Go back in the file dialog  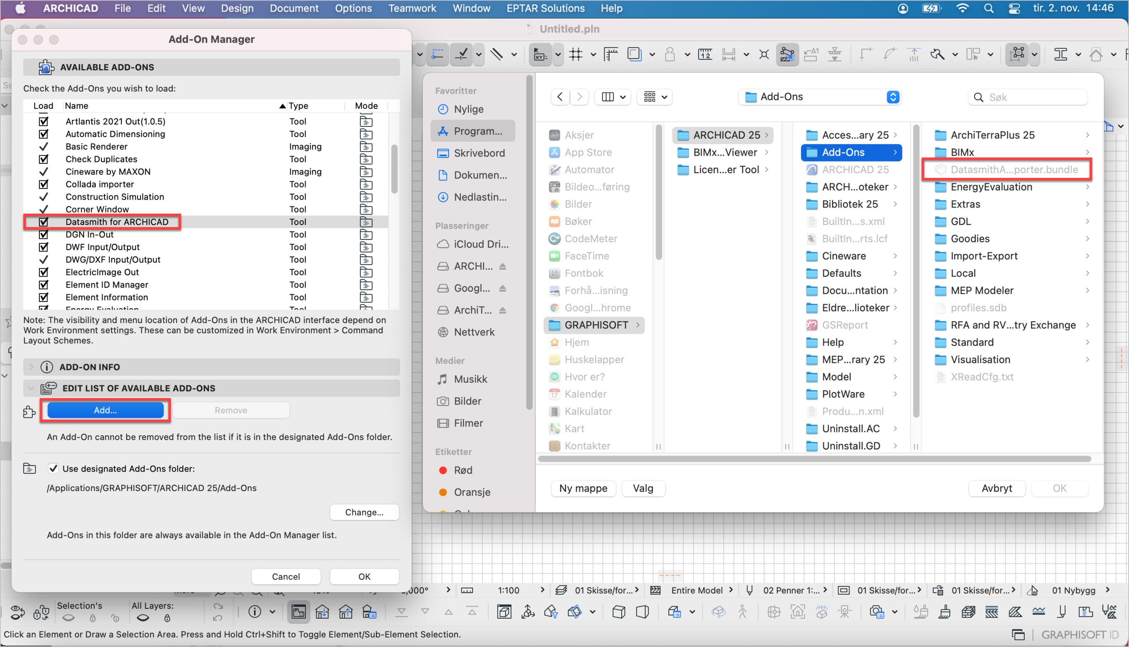560,97
